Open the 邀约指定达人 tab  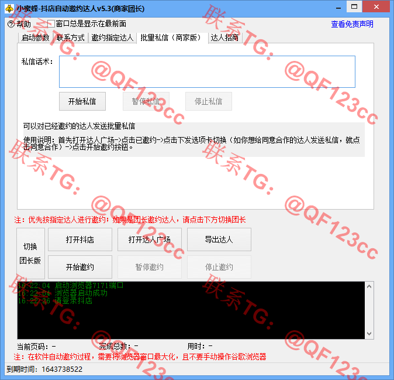112,37
